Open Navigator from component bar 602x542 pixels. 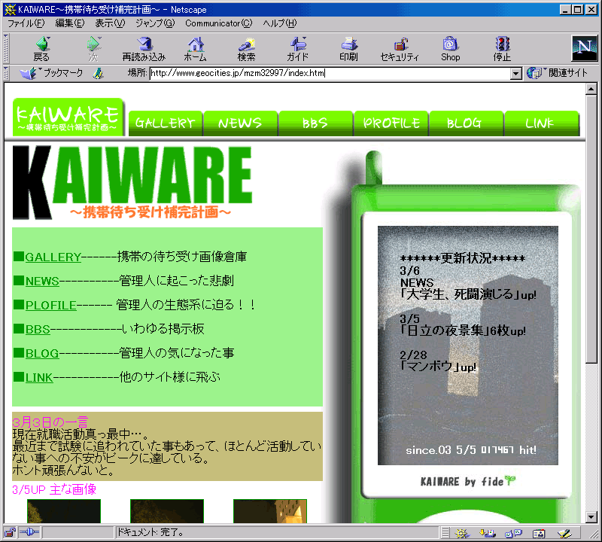(462, 533)
